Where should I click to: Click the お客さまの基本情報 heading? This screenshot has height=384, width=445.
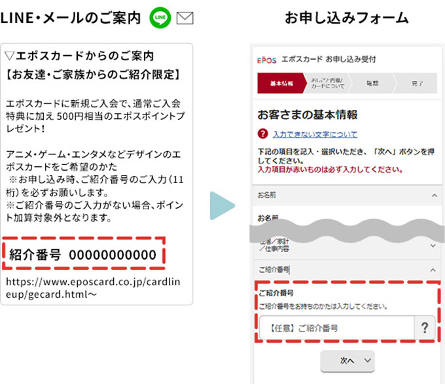tap(308, 115)
